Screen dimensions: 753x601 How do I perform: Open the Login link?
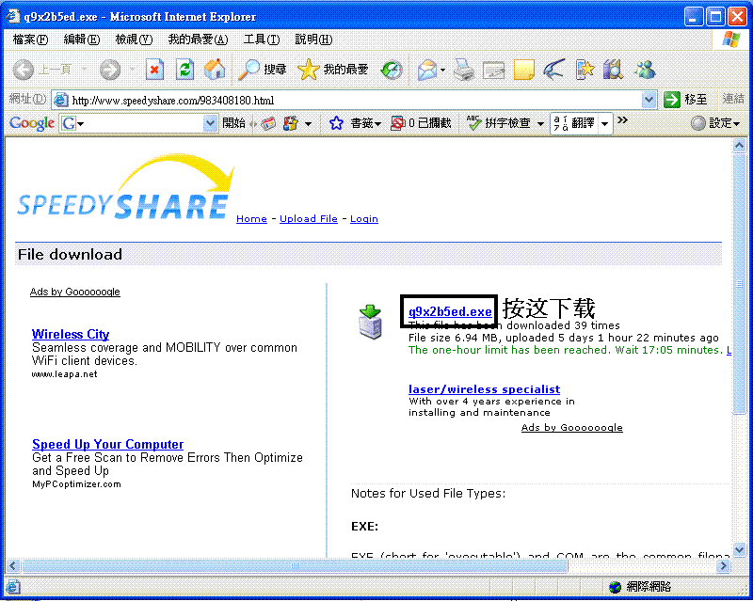[364, 219]
